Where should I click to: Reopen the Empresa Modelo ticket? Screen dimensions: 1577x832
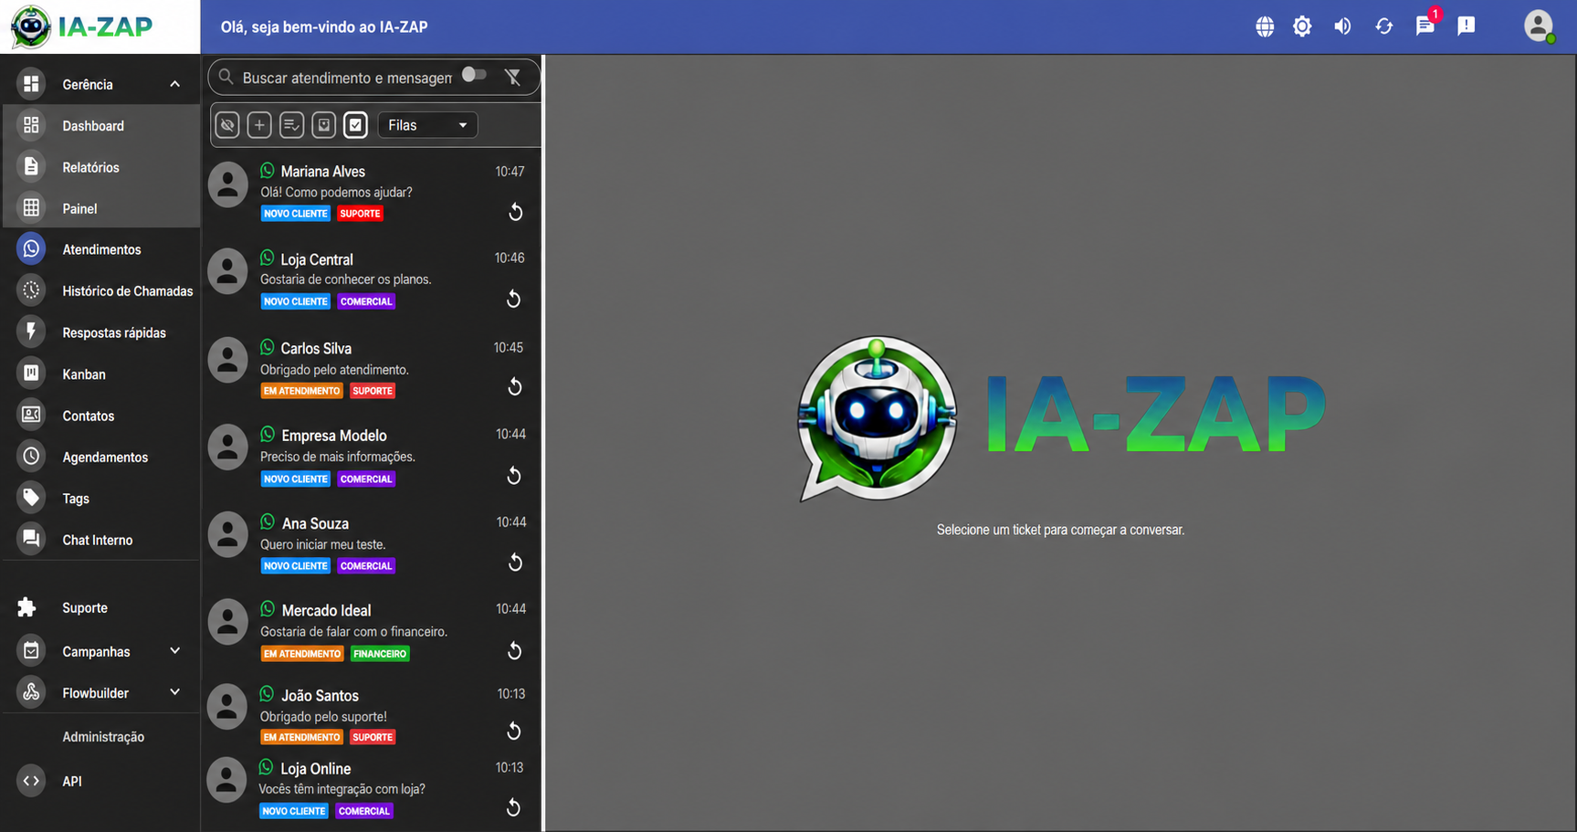coord(514,476)
